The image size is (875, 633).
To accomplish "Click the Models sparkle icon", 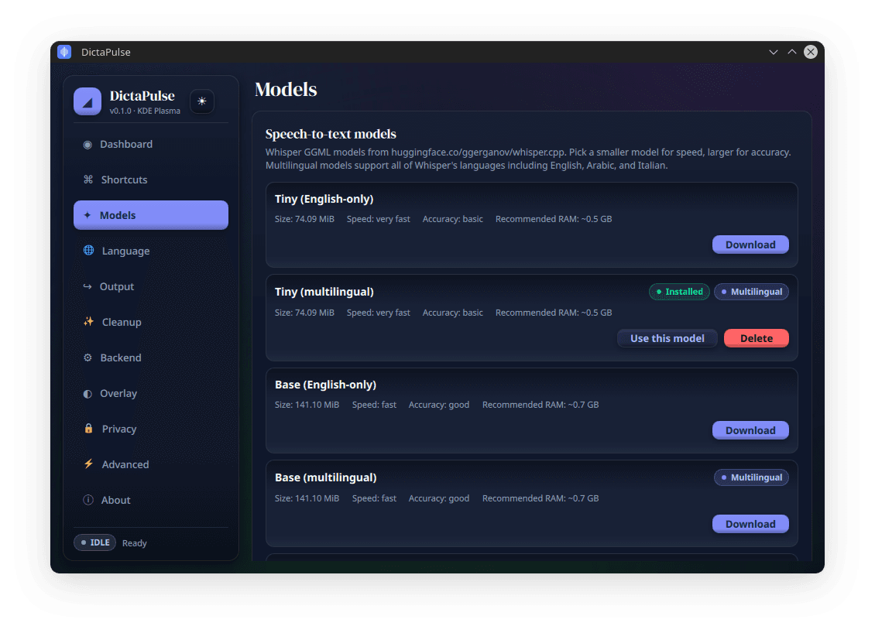I will (x=87, y=215).
